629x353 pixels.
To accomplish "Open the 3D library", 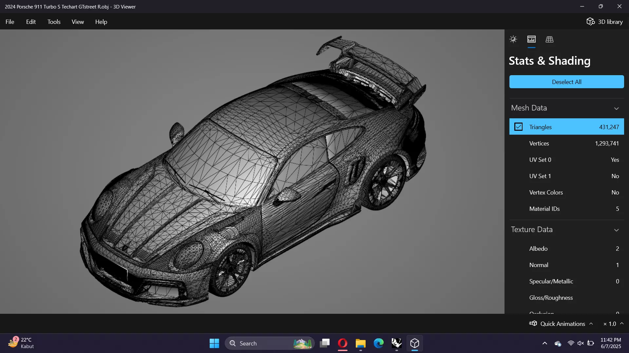I will pos(604,22).
